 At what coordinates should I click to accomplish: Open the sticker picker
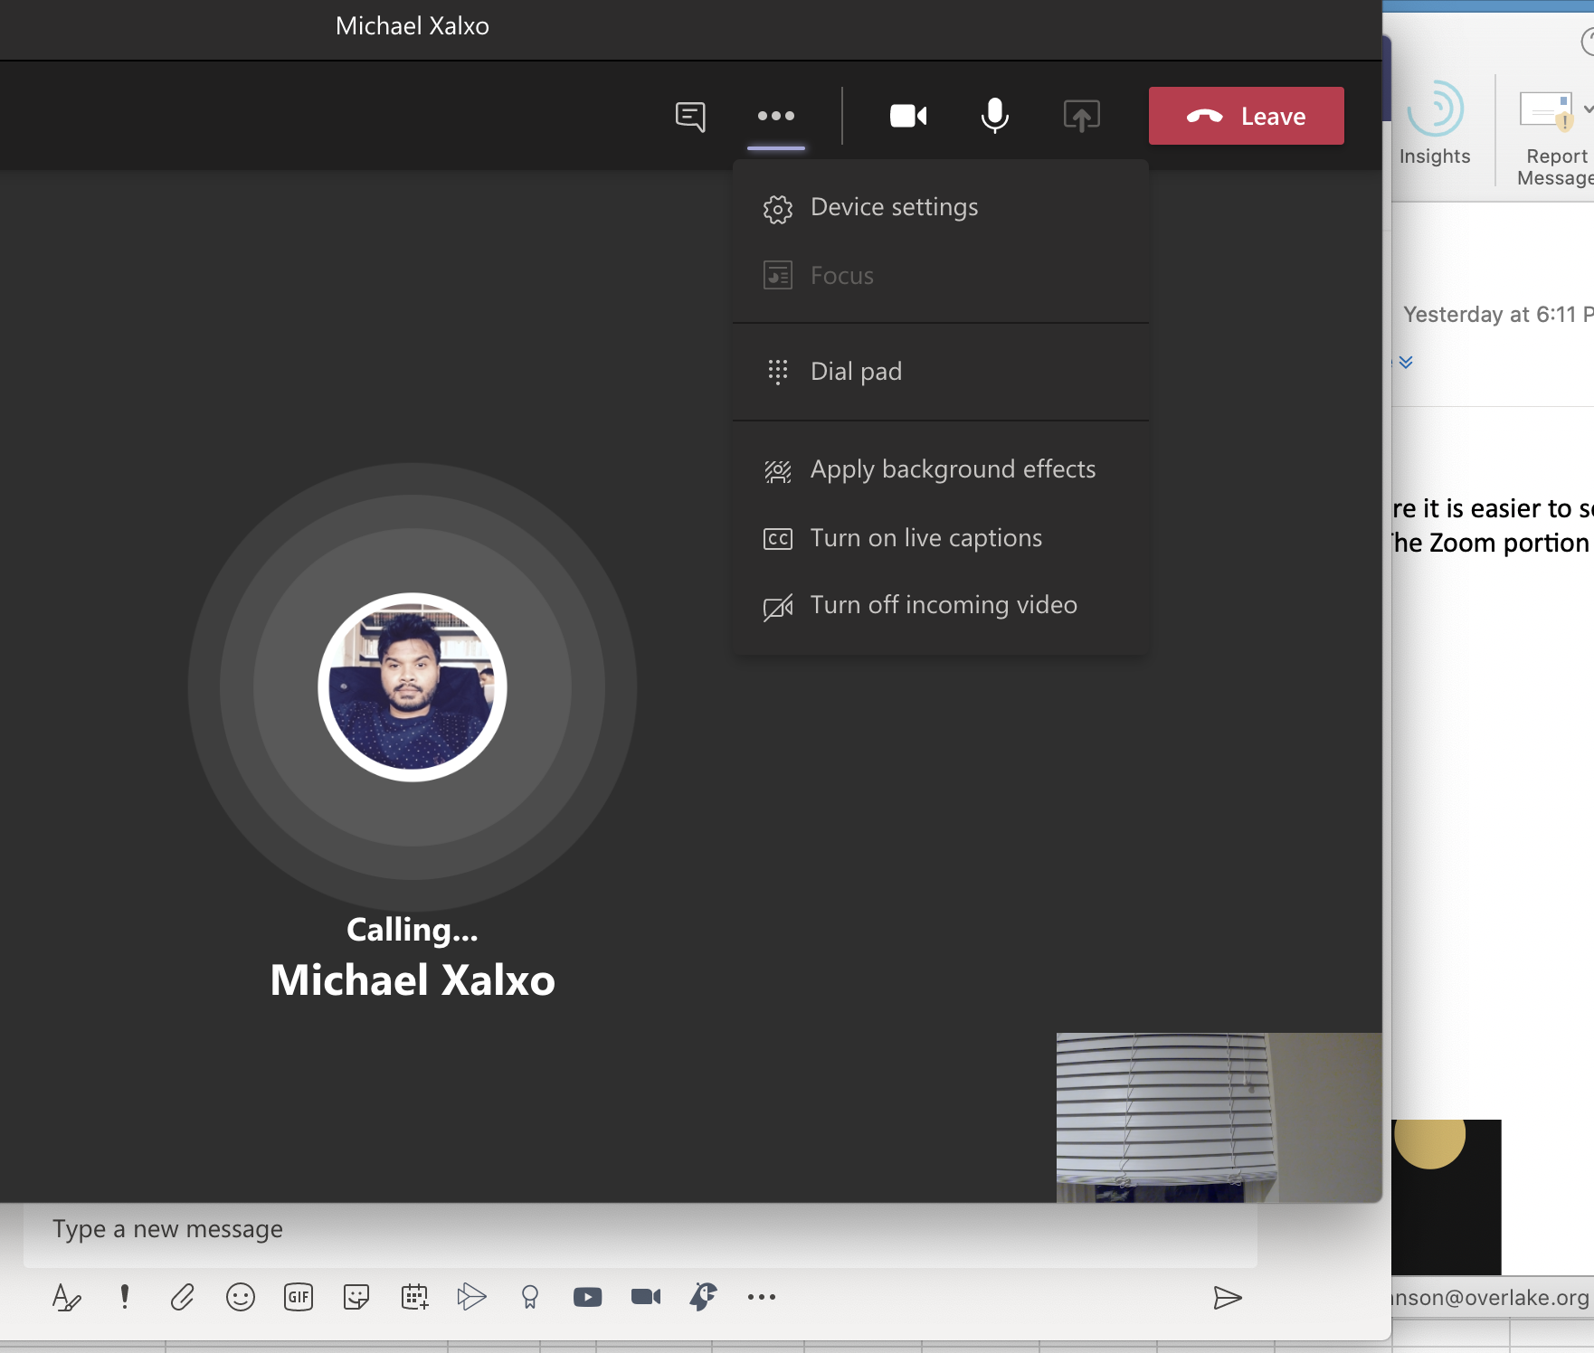(356, 1298)
